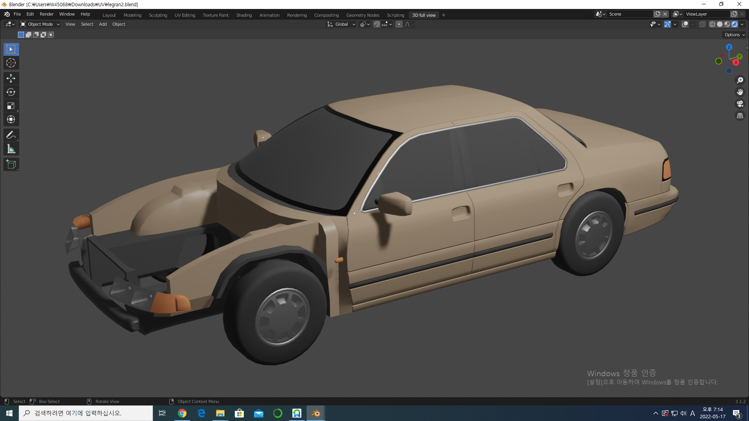Toggle snapping magnet on
The height and width of the screenshot is (421, 749).
click(377, 24)
